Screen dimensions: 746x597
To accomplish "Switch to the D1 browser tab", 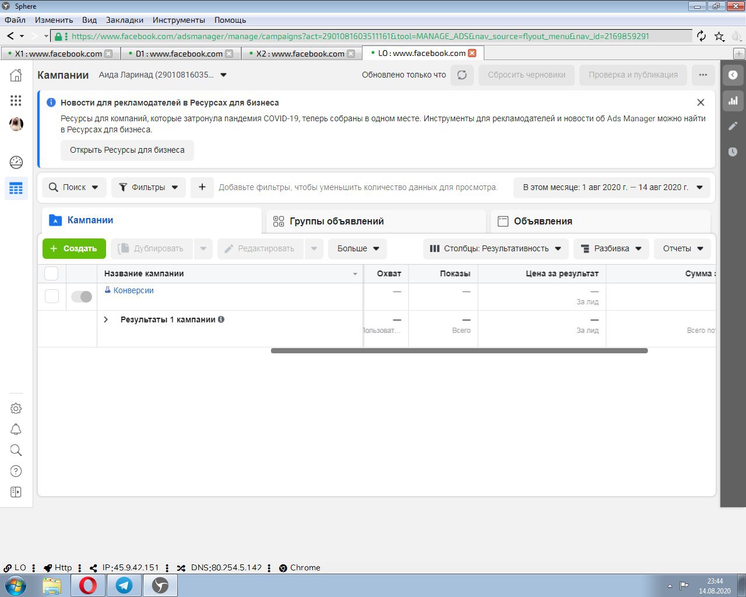I will pyautogui.click(x=180, y=54).
